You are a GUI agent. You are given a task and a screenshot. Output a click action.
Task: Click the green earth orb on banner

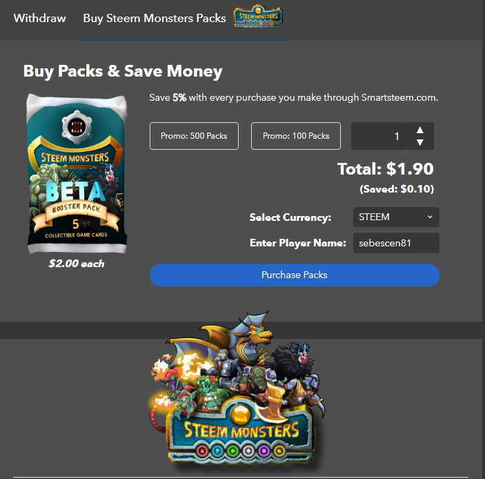[233, 451]
